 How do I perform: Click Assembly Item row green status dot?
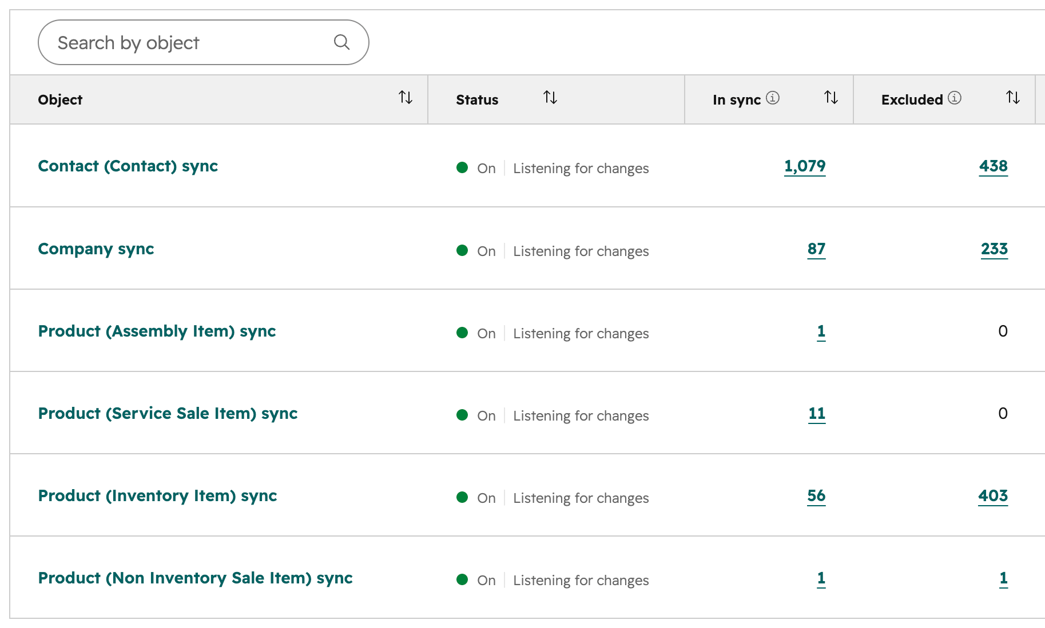tap(462, 333)
